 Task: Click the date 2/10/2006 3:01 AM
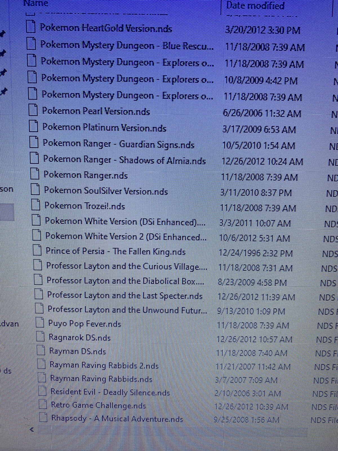pos(248,393)
